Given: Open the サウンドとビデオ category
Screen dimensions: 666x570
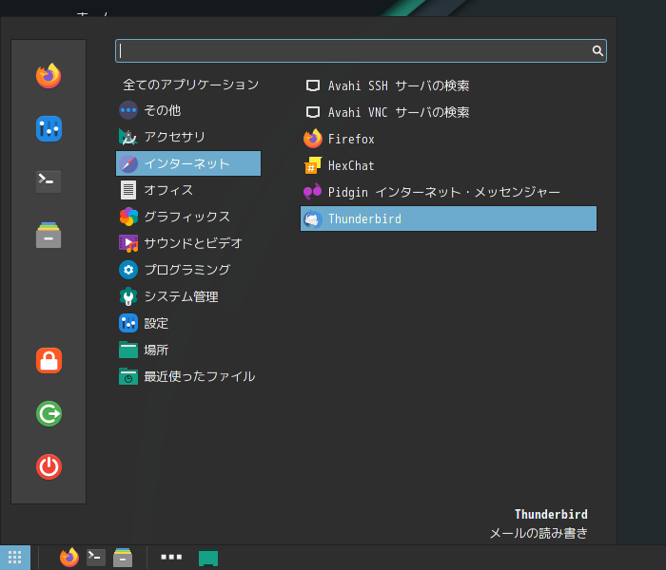Looking at the screenshot, I should (x=188, y=243).
